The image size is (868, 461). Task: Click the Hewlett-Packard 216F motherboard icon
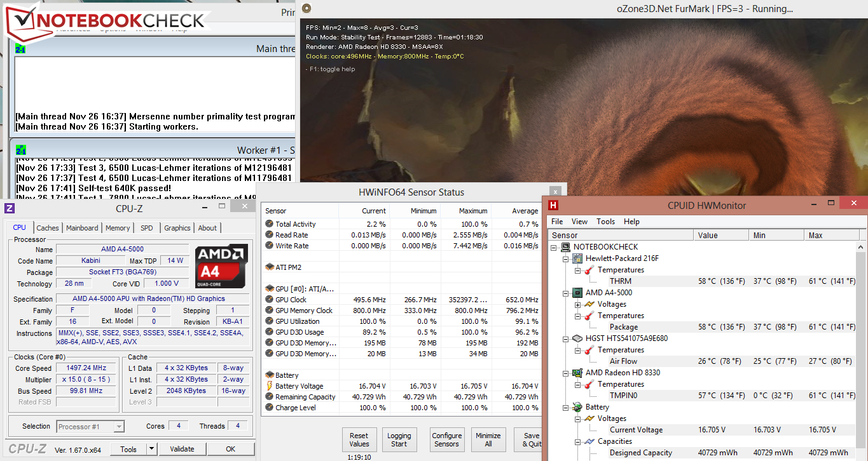click(577, 258)
